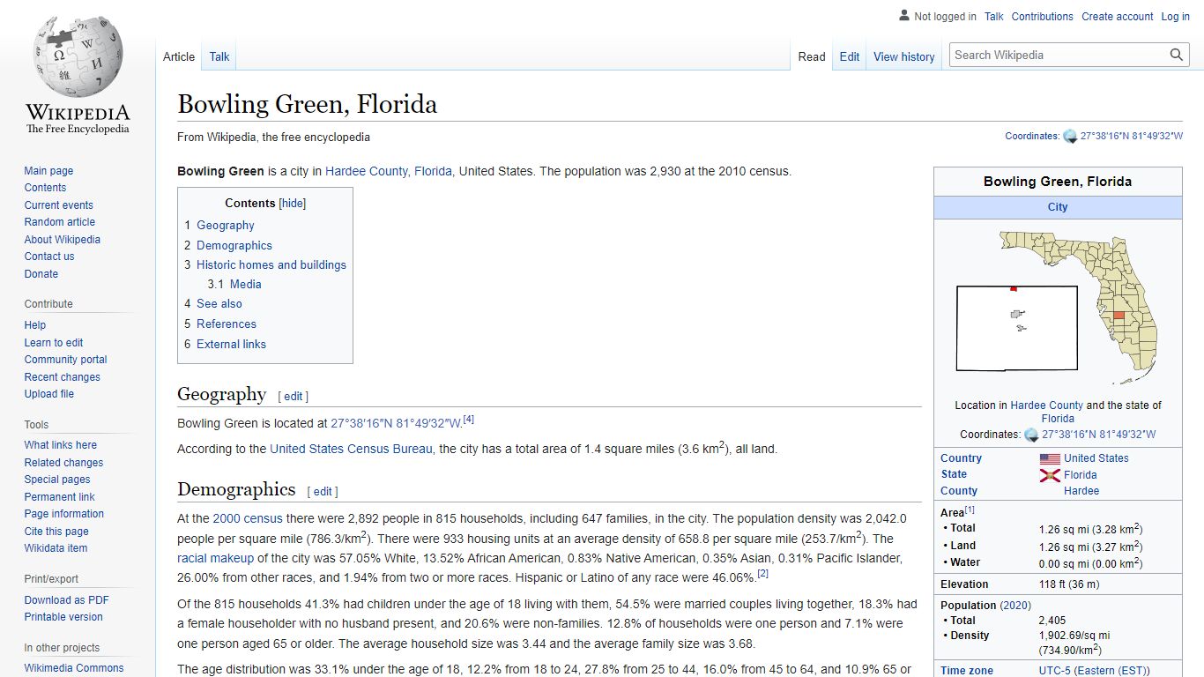Open Page information link
The width and height of the screenshot is (1204, 677).
tap(64, 514)
